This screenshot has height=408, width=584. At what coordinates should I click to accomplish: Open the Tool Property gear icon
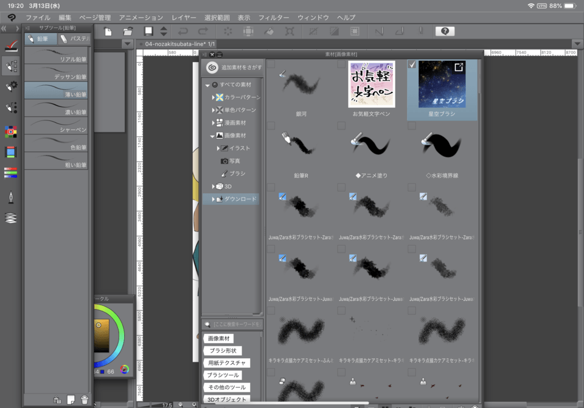tap(11, 86)
